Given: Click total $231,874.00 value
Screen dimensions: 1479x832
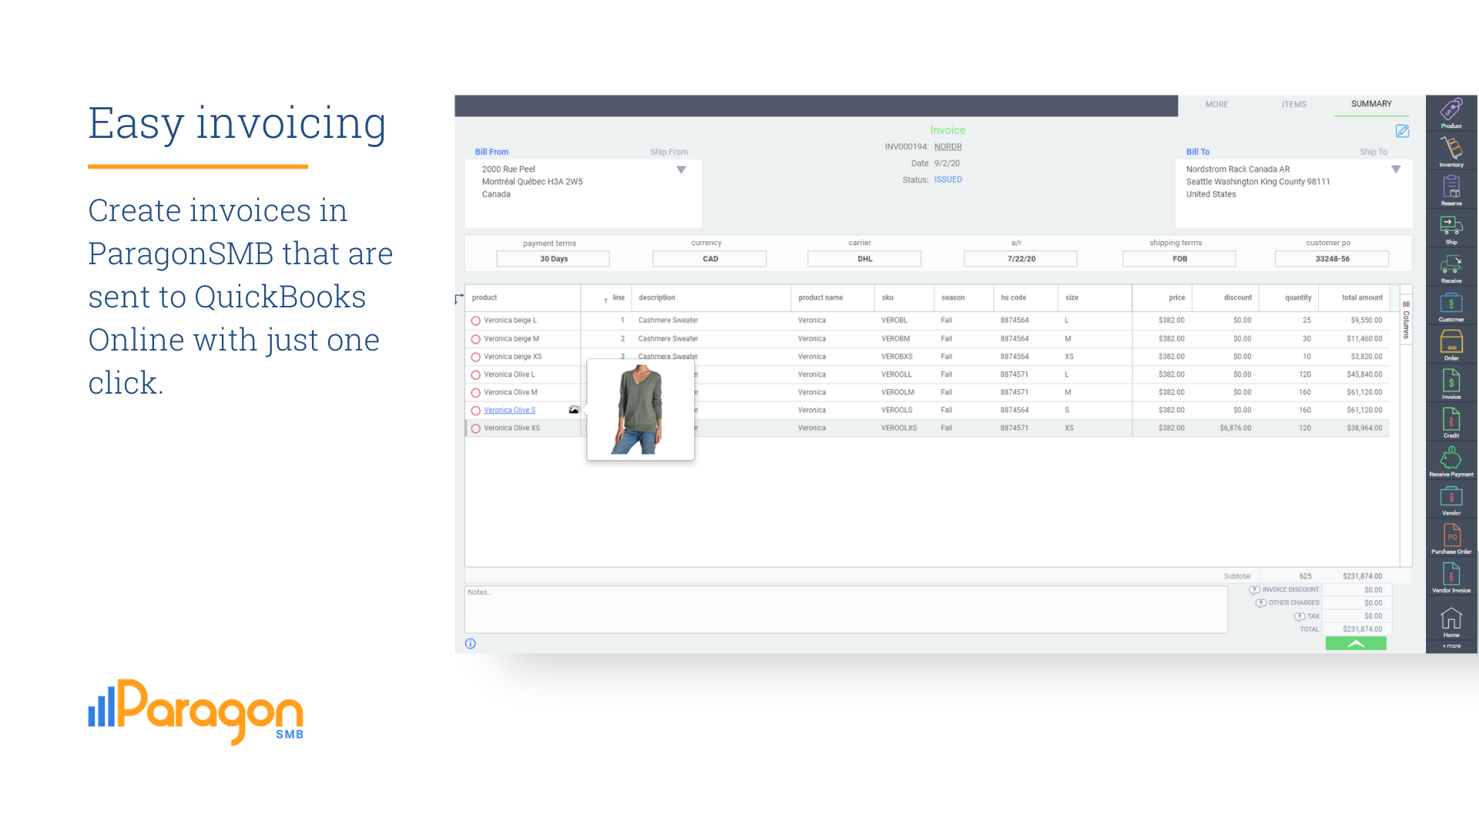Looking at the screenshot, I should (x=1362, y=629).
